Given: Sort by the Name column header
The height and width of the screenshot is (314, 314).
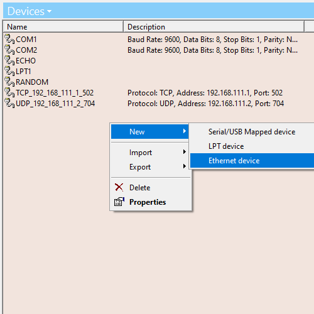Looking at the screenshot, I should tap(63, 26).
